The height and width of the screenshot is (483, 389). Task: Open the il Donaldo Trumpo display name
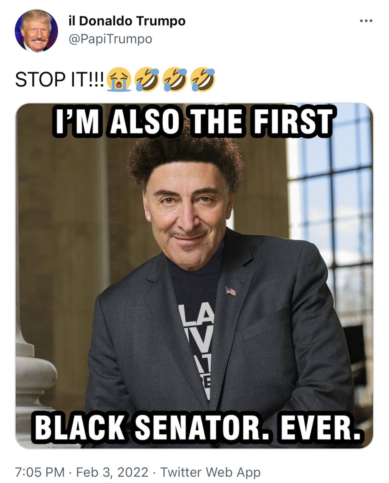[x=127, y=21]
